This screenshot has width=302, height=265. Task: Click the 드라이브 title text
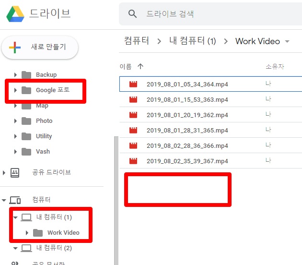(x=50, y=14)
